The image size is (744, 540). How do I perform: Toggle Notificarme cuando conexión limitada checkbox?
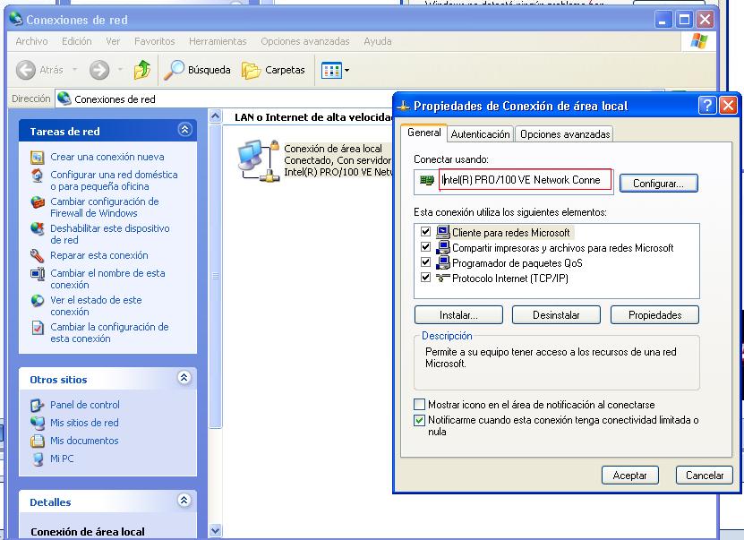click(419, 420)
